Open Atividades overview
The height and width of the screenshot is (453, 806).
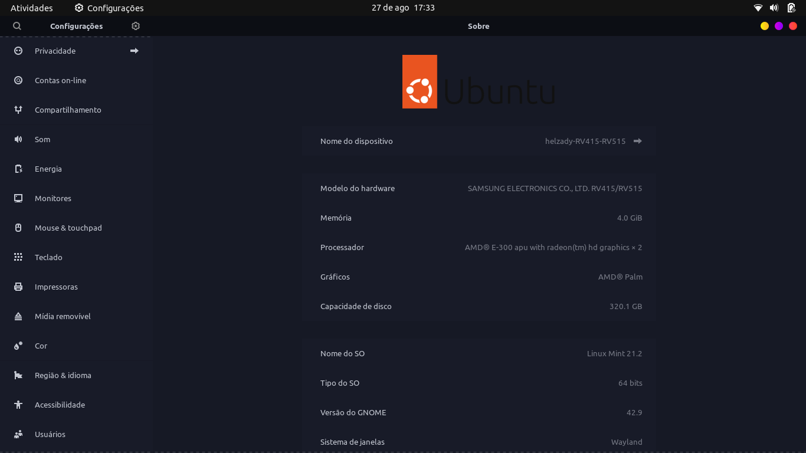coord(32,8)
